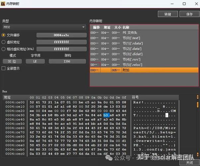Click the ASCII text 1.3..config.json
200x166 pixels.
155,149
